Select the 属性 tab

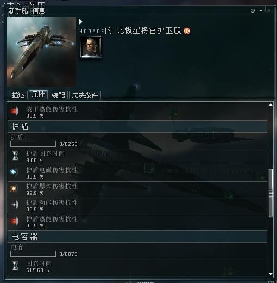38,95
